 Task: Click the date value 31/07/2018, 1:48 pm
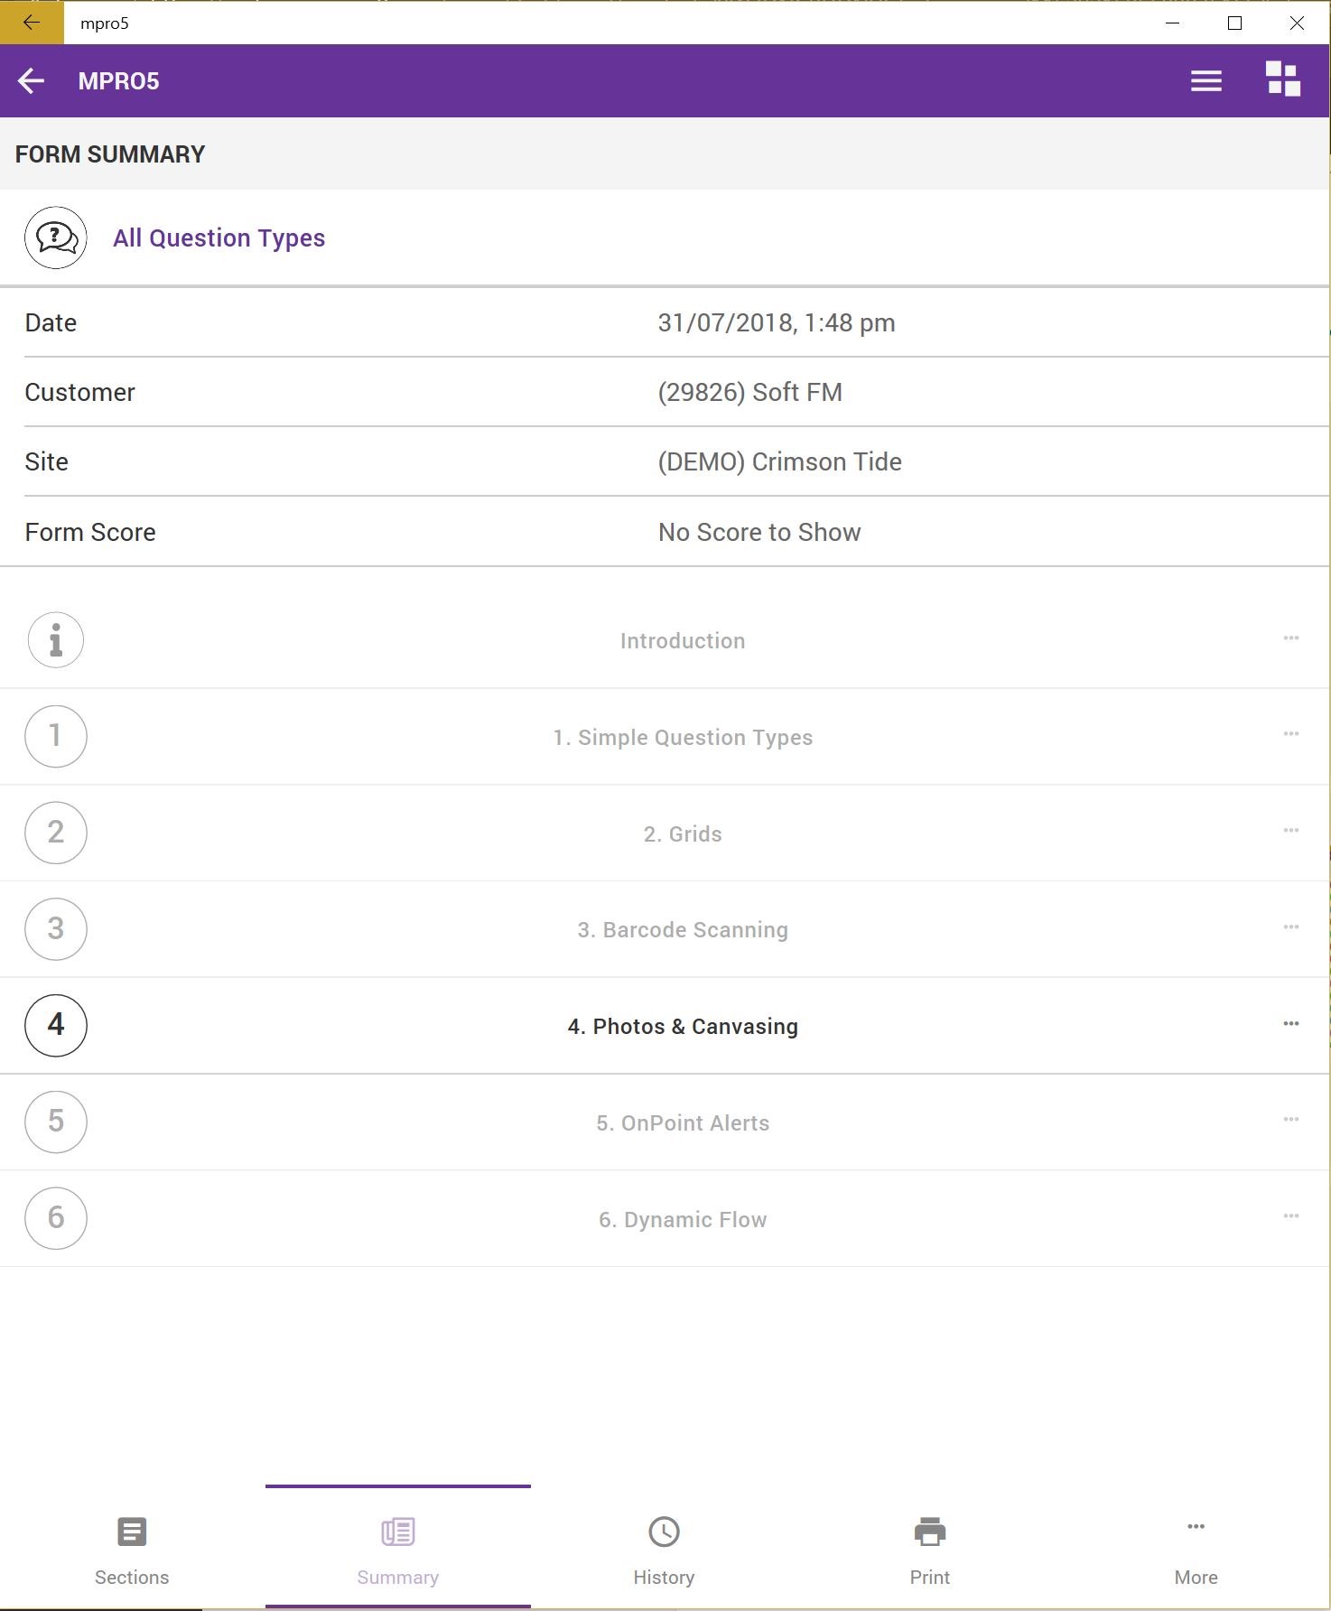coord(777,322)
